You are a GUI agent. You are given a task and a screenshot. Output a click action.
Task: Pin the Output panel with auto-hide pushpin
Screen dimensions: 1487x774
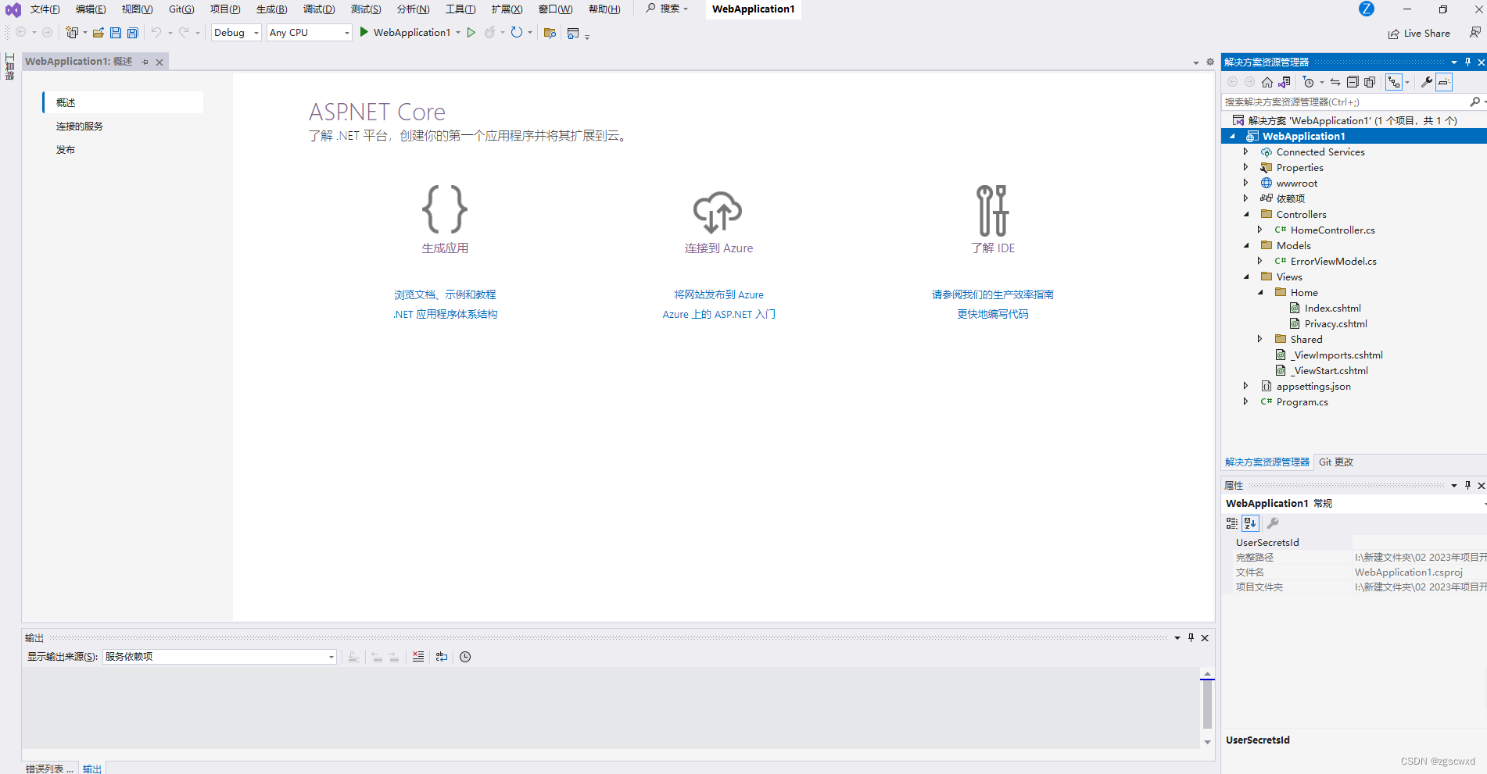pos(1191,638)
